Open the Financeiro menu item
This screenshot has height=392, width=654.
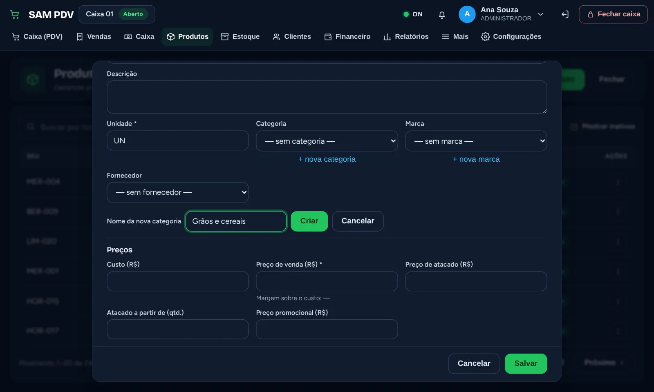pos(347,37)
